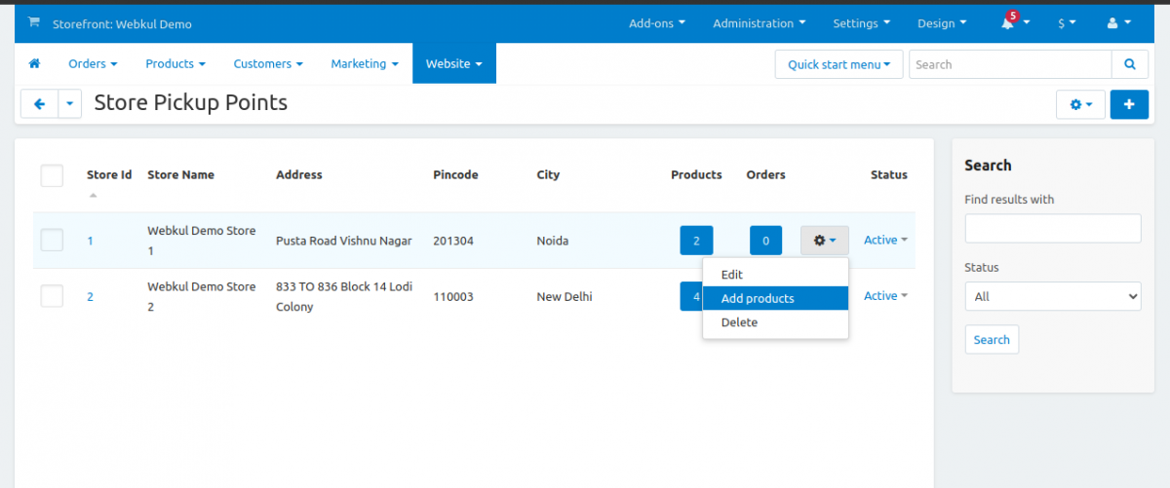Click the storefront cart icon
The width and height of the screenshot is (1170, 488).
pos(34,22)
